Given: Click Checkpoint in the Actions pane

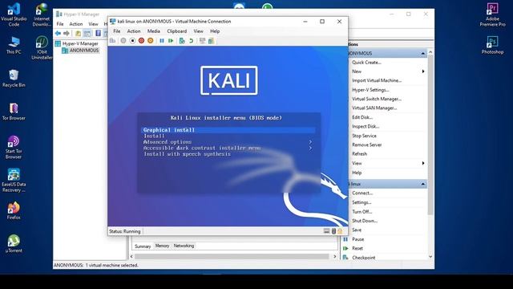Looking at the screenshot, I should [363, 258].
